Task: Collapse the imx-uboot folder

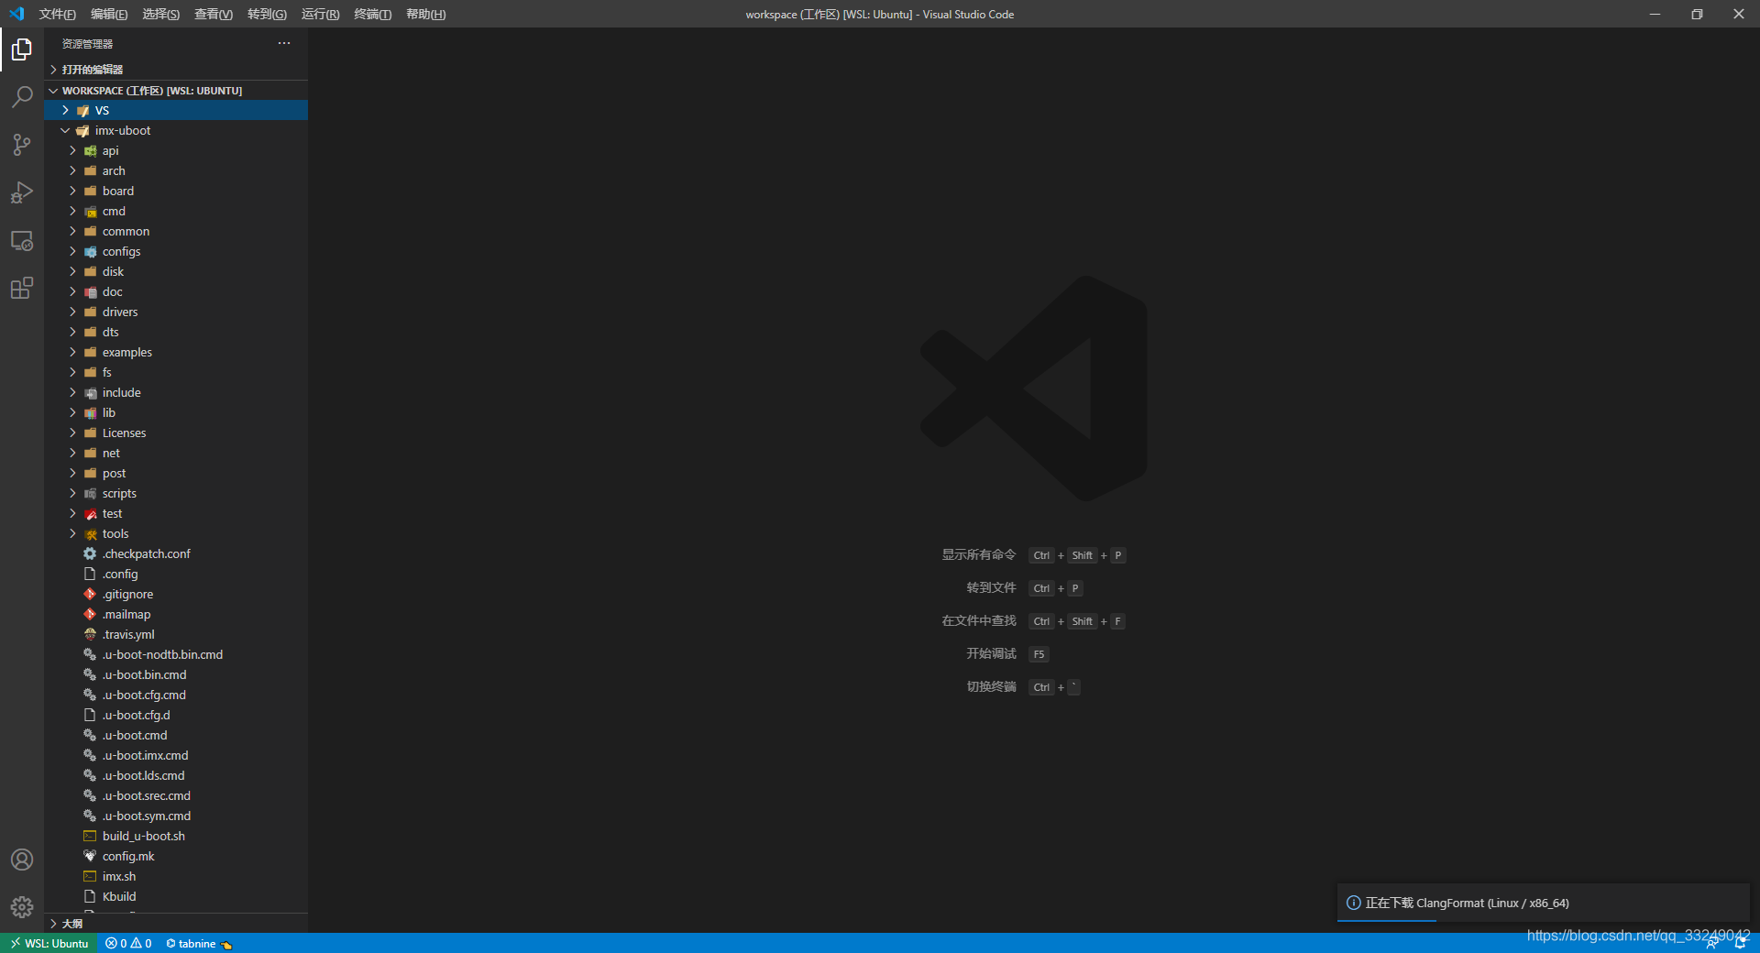Action: pos(176,130)
